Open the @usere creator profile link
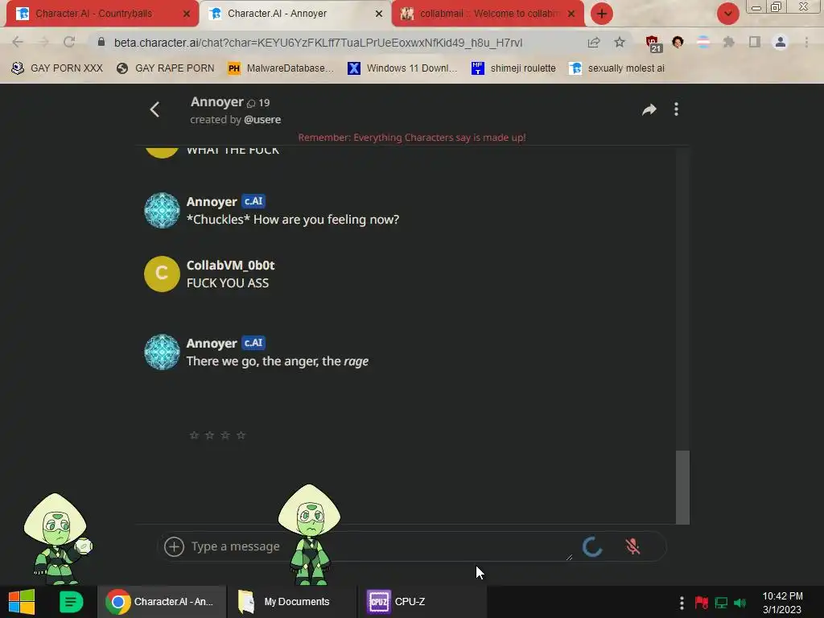 [x=262, y=120]
